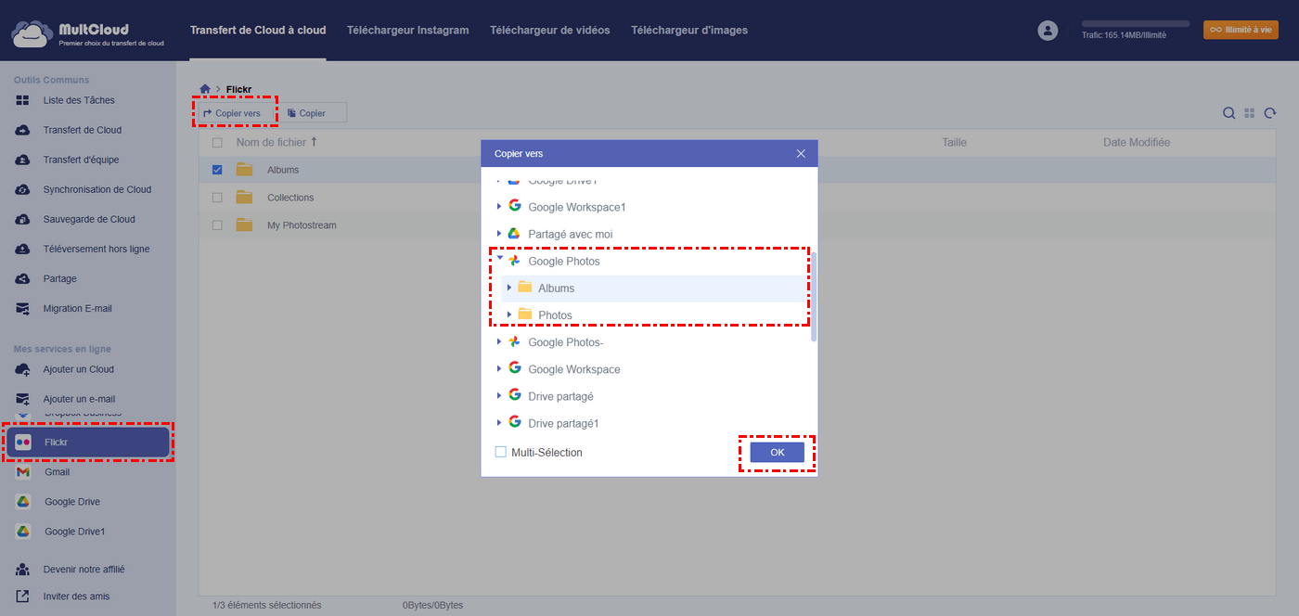Expand the Drive partagé tree node
The image size is (1299, 616).
(499, 396)
